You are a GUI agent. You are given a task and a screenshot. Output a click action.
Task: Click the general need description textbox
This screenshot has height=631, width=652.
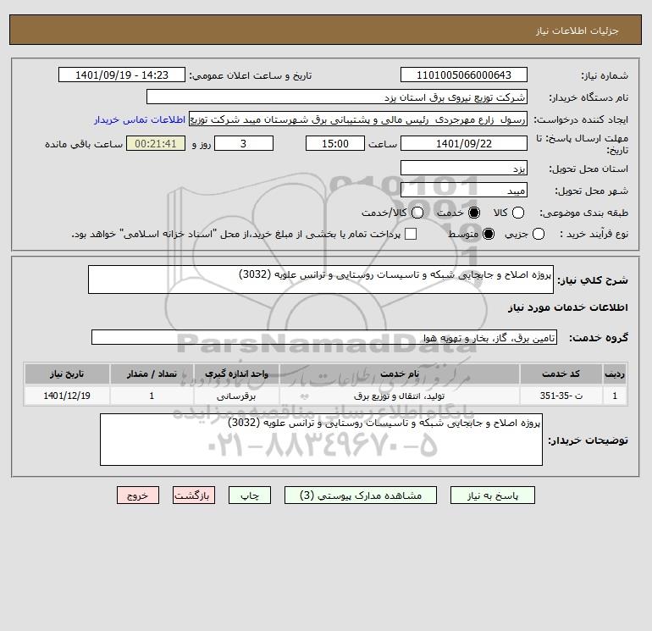coord(321,280)
